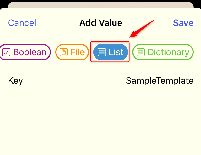Tap the dimmed sheet behind the modal

coord(100,5)
